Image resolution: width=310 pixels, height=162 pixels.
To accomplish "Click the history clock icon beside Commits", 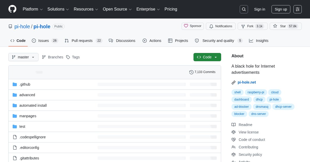I will 191,72.
